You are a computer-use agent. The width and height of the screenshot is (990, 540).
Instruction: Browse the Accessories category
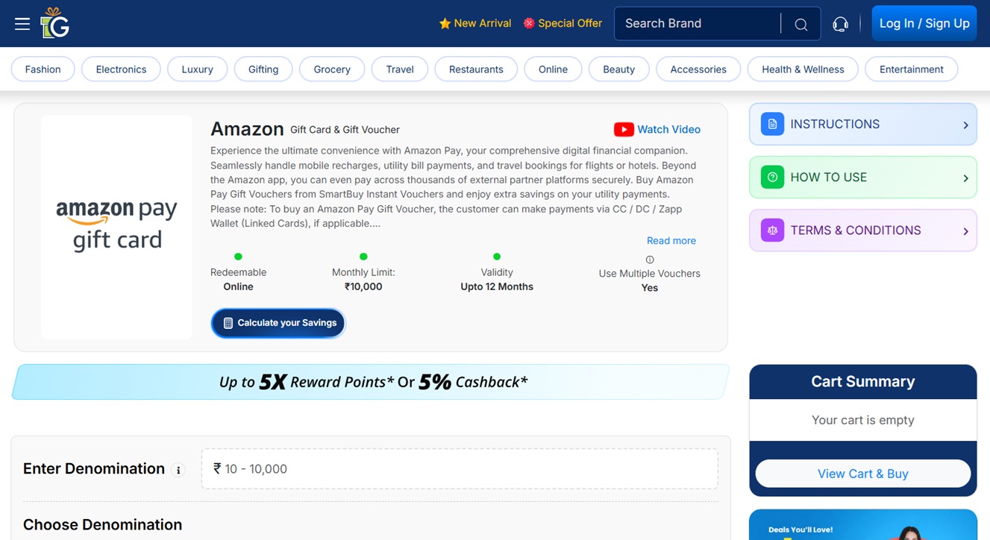[x=698, y=69]
